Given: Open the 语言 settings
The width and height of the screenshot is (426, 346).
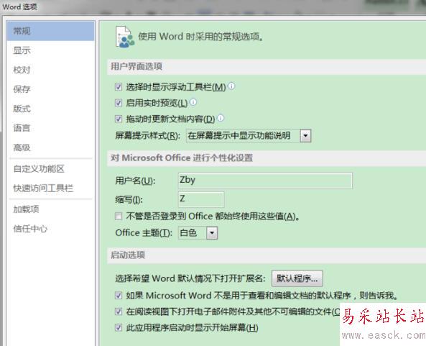Looking at the screenshot, I should click(x=50, y=128).
